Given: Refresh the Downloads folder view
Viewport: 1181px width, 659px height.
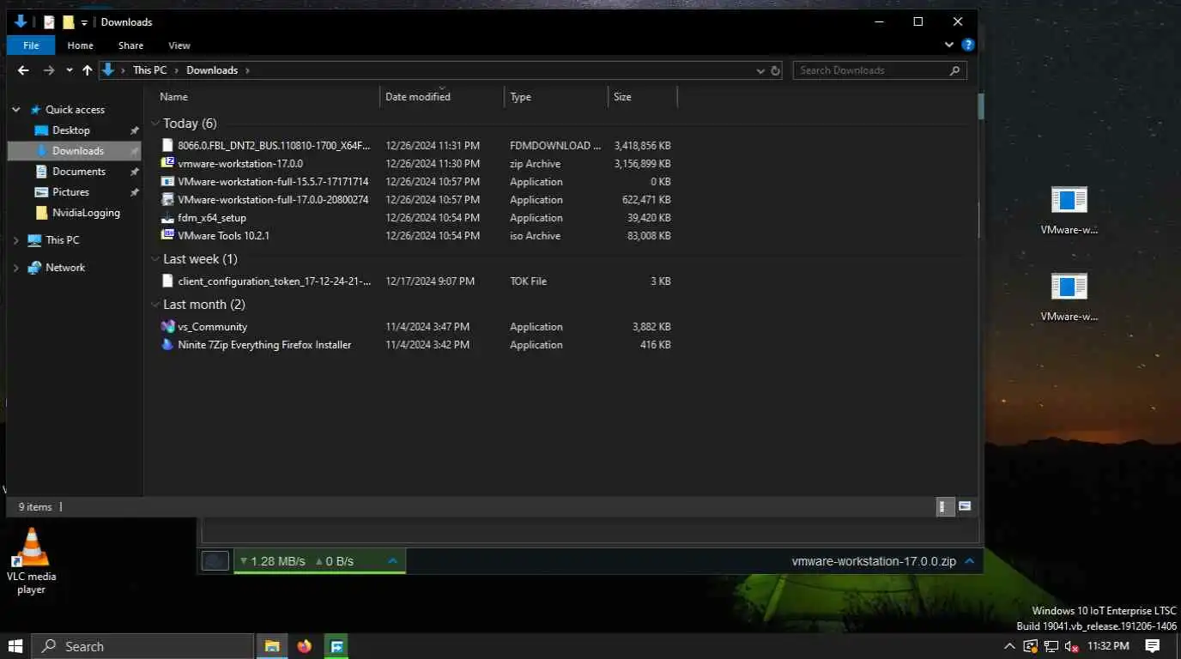Looking at the screenshot, I should pyautogui.click(x=775, y=70).
